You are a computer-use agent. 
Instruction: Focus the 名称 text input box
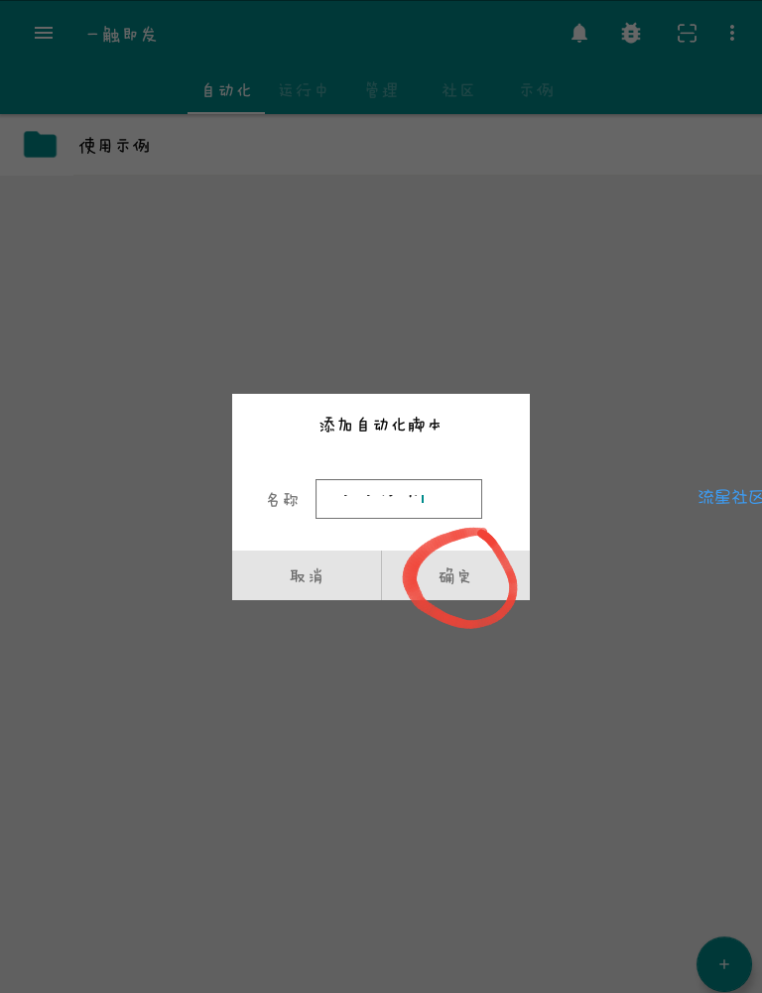pyautogui.click(x=399, y=499)
